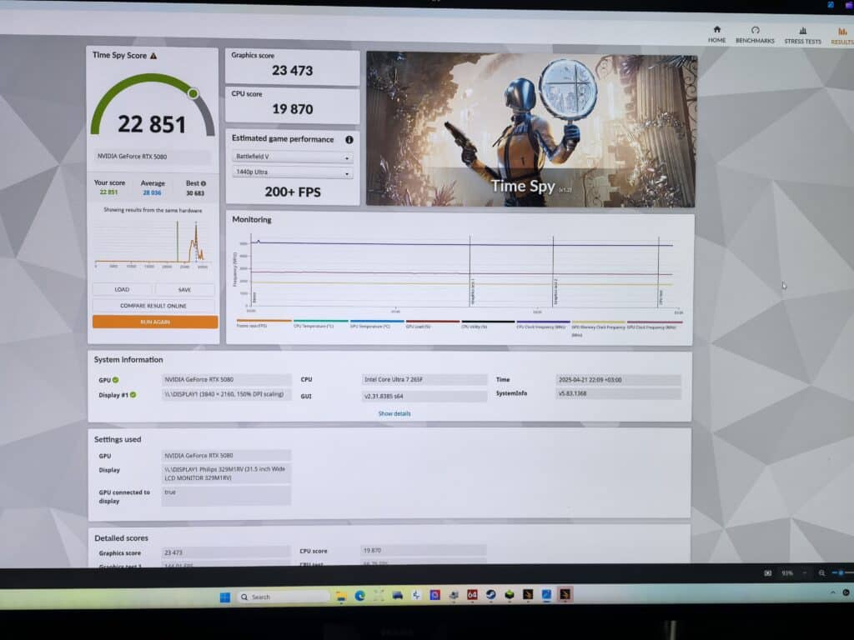Viewport: 854px width, 640px height.
Task: Click the 200+ FPS estimate
Action: [293, 192]
